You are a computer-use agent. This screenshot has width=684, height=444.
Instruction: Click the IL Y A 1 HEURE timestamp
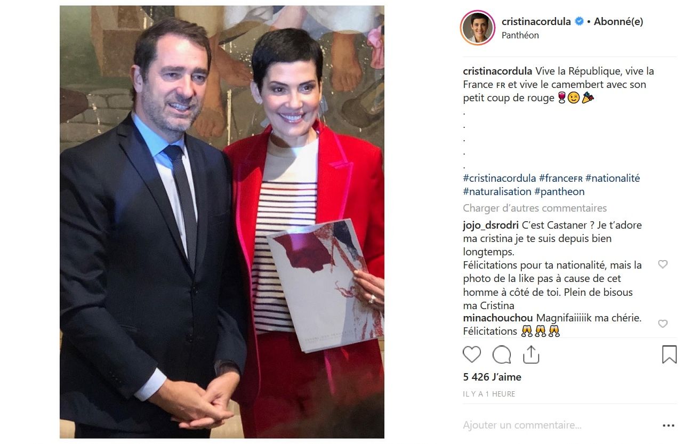coord(489,394)
